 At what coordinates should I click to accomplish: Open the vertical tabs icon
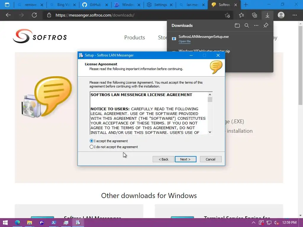click(7, 5)
